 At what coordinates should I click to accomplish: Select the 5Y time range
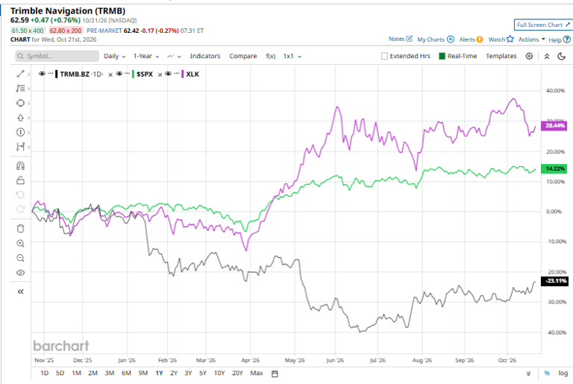[x=203, y=373]
